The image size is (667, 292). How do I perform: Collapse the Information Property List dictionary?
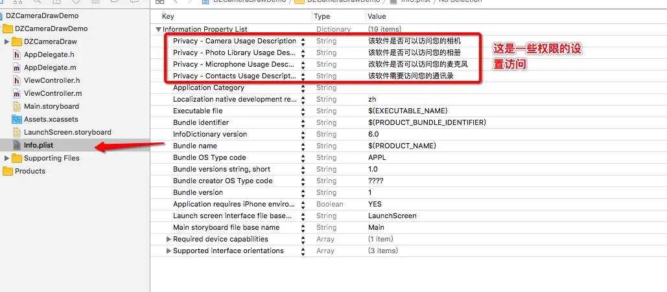pos(159,29)
